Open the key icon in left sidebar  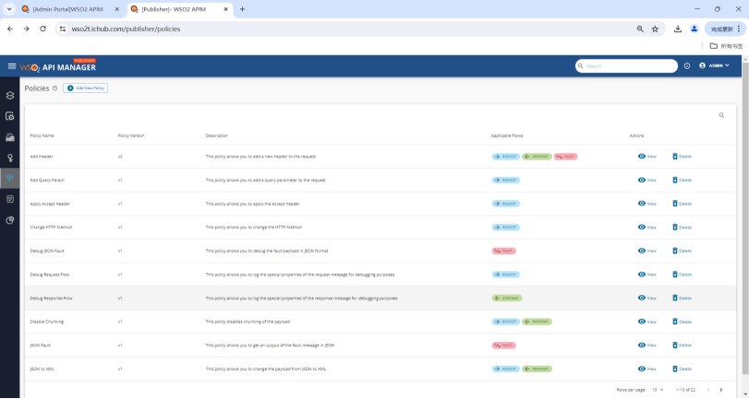pyautogui.click(x=10, y=158)
